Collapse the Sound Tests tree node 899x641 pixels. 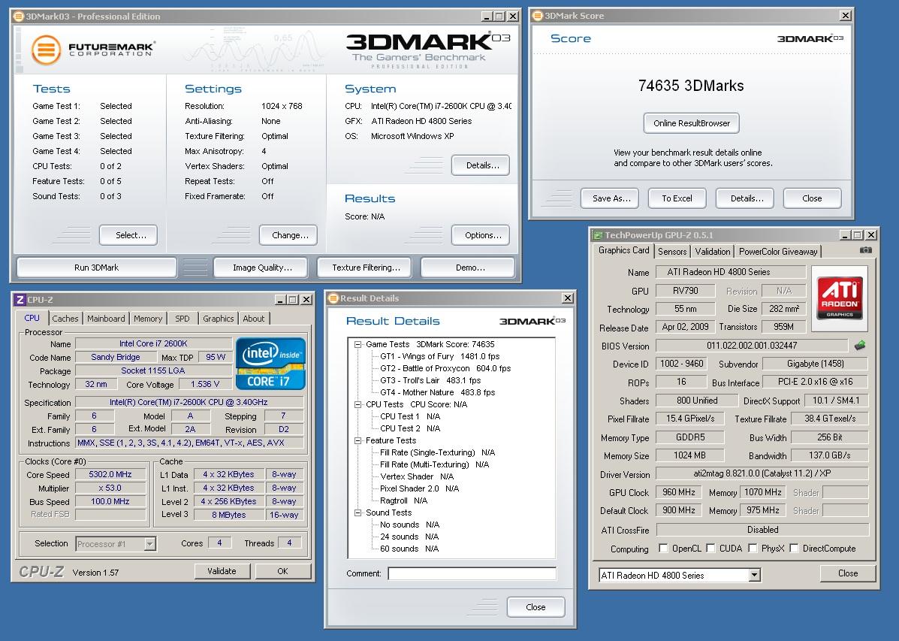point(357,513)
